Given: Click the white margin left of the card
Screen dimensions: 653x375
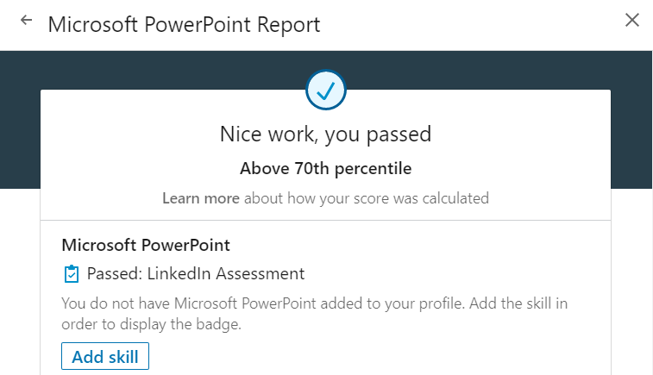Looking at the screenshot, I should (x=20, y=284).
